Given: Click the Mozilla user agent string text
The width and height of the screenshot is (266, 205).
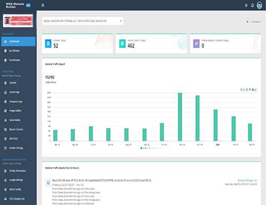Looking at the screenshot, I should 102,181.
